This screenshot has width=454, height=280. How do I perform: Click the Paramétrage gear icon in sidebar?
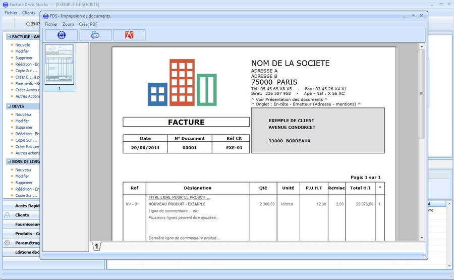point(7,243)
